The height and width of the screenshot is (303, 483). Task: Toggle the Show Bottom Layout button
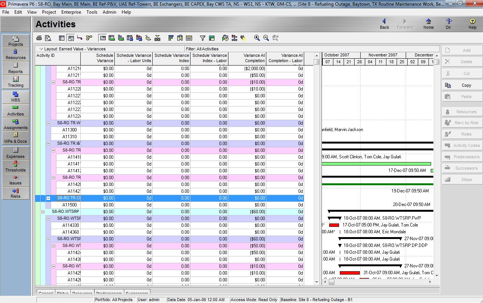tap(103, 38)
